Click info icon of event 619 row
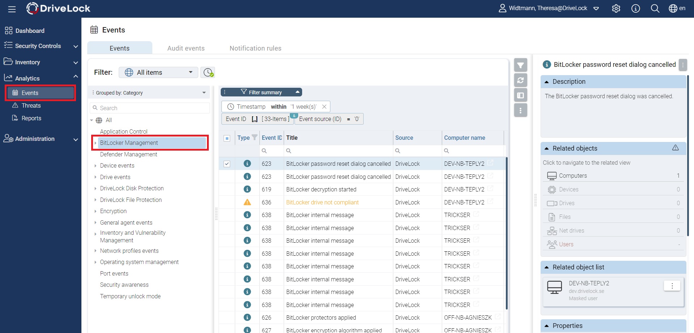694x333 pixels. click(247, 189)
